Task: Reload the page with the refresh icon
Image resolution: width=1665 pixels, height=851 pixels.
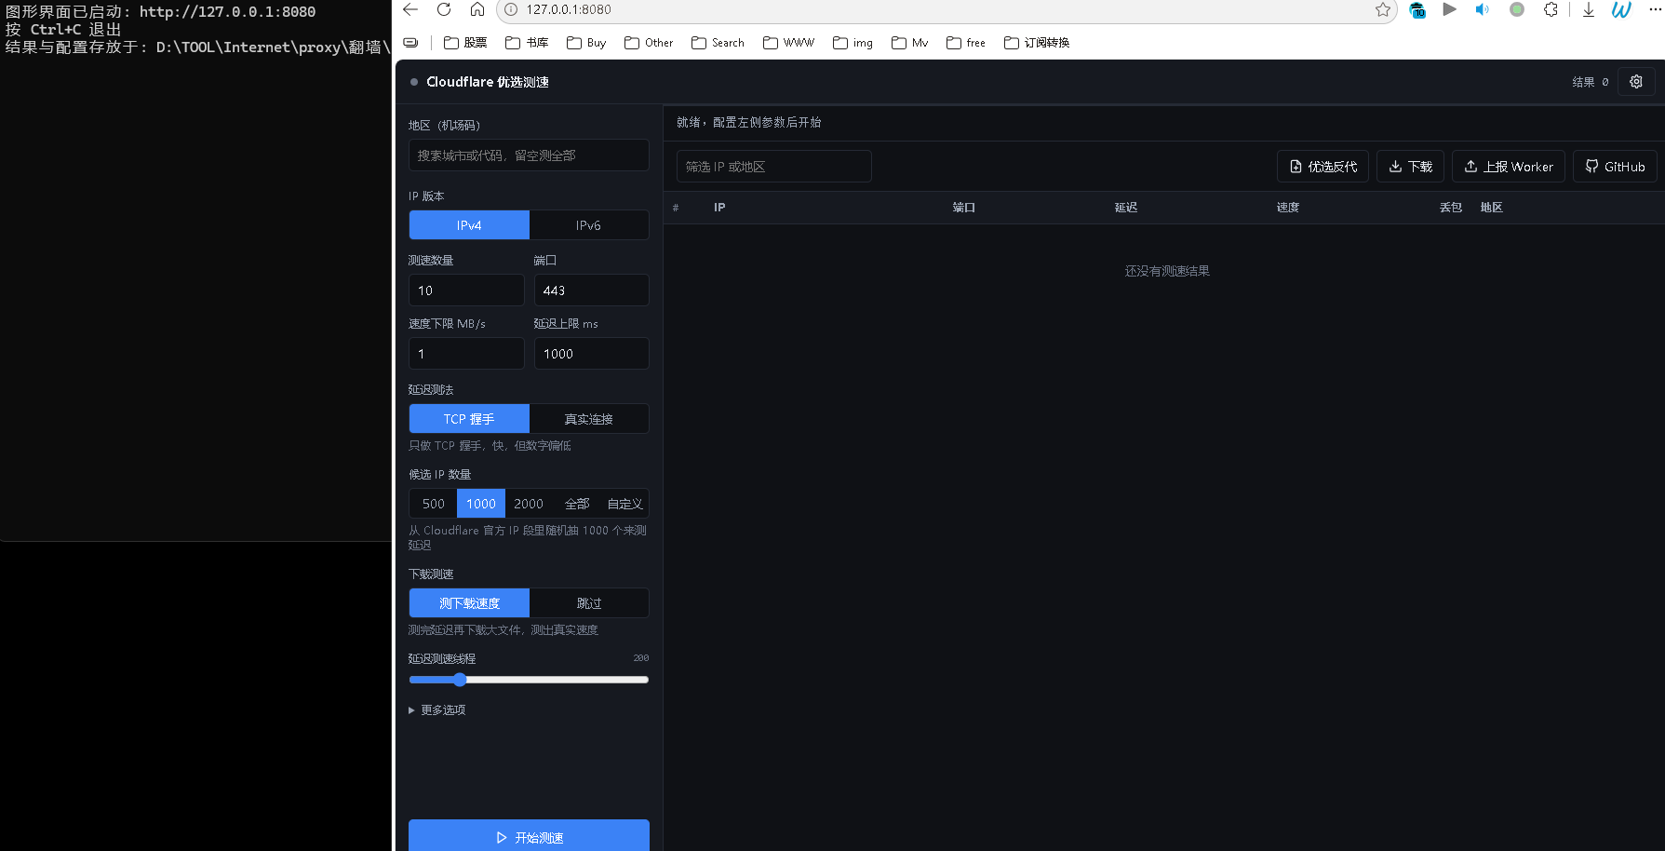Action: click(444, 9)
